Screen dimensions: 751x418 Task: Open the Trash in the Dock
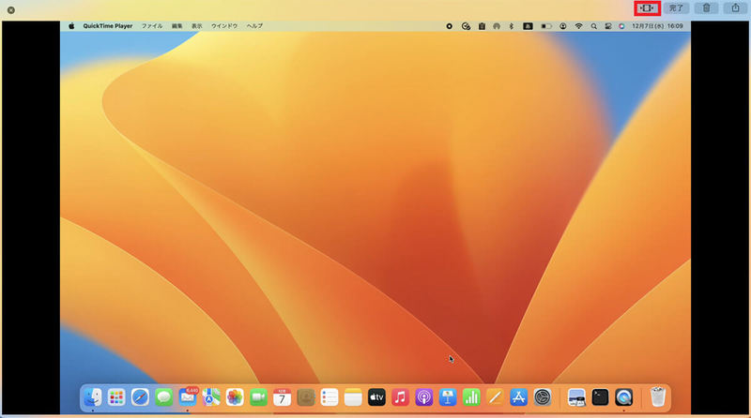(x=658, y=397)
